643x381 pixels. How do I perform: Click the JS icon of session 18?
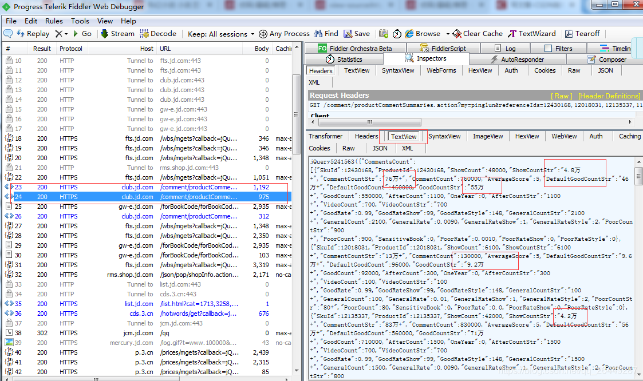[9, 138]
